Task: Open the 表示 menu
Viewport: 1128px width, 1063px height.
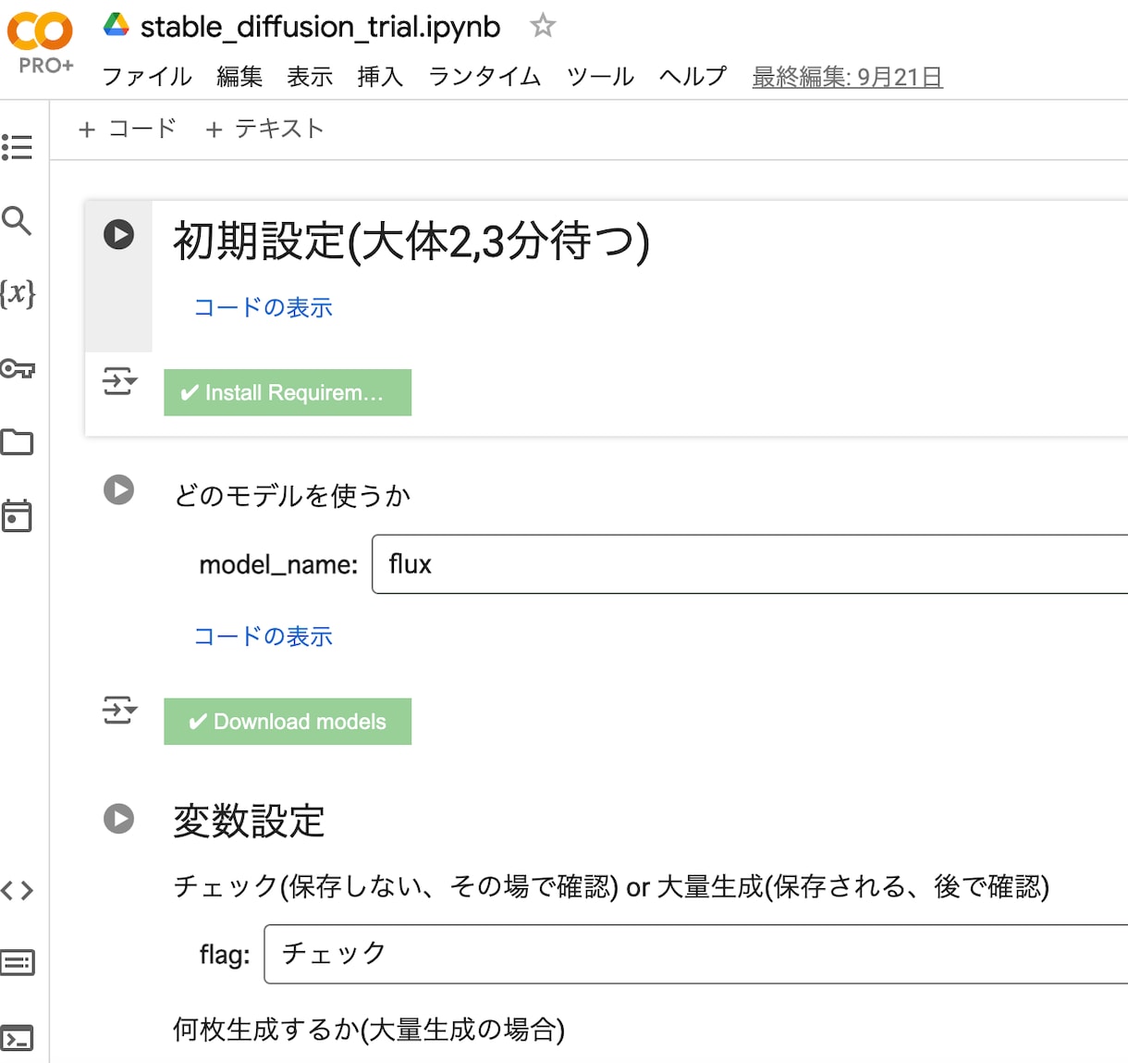Action: (x=310, y=77)
